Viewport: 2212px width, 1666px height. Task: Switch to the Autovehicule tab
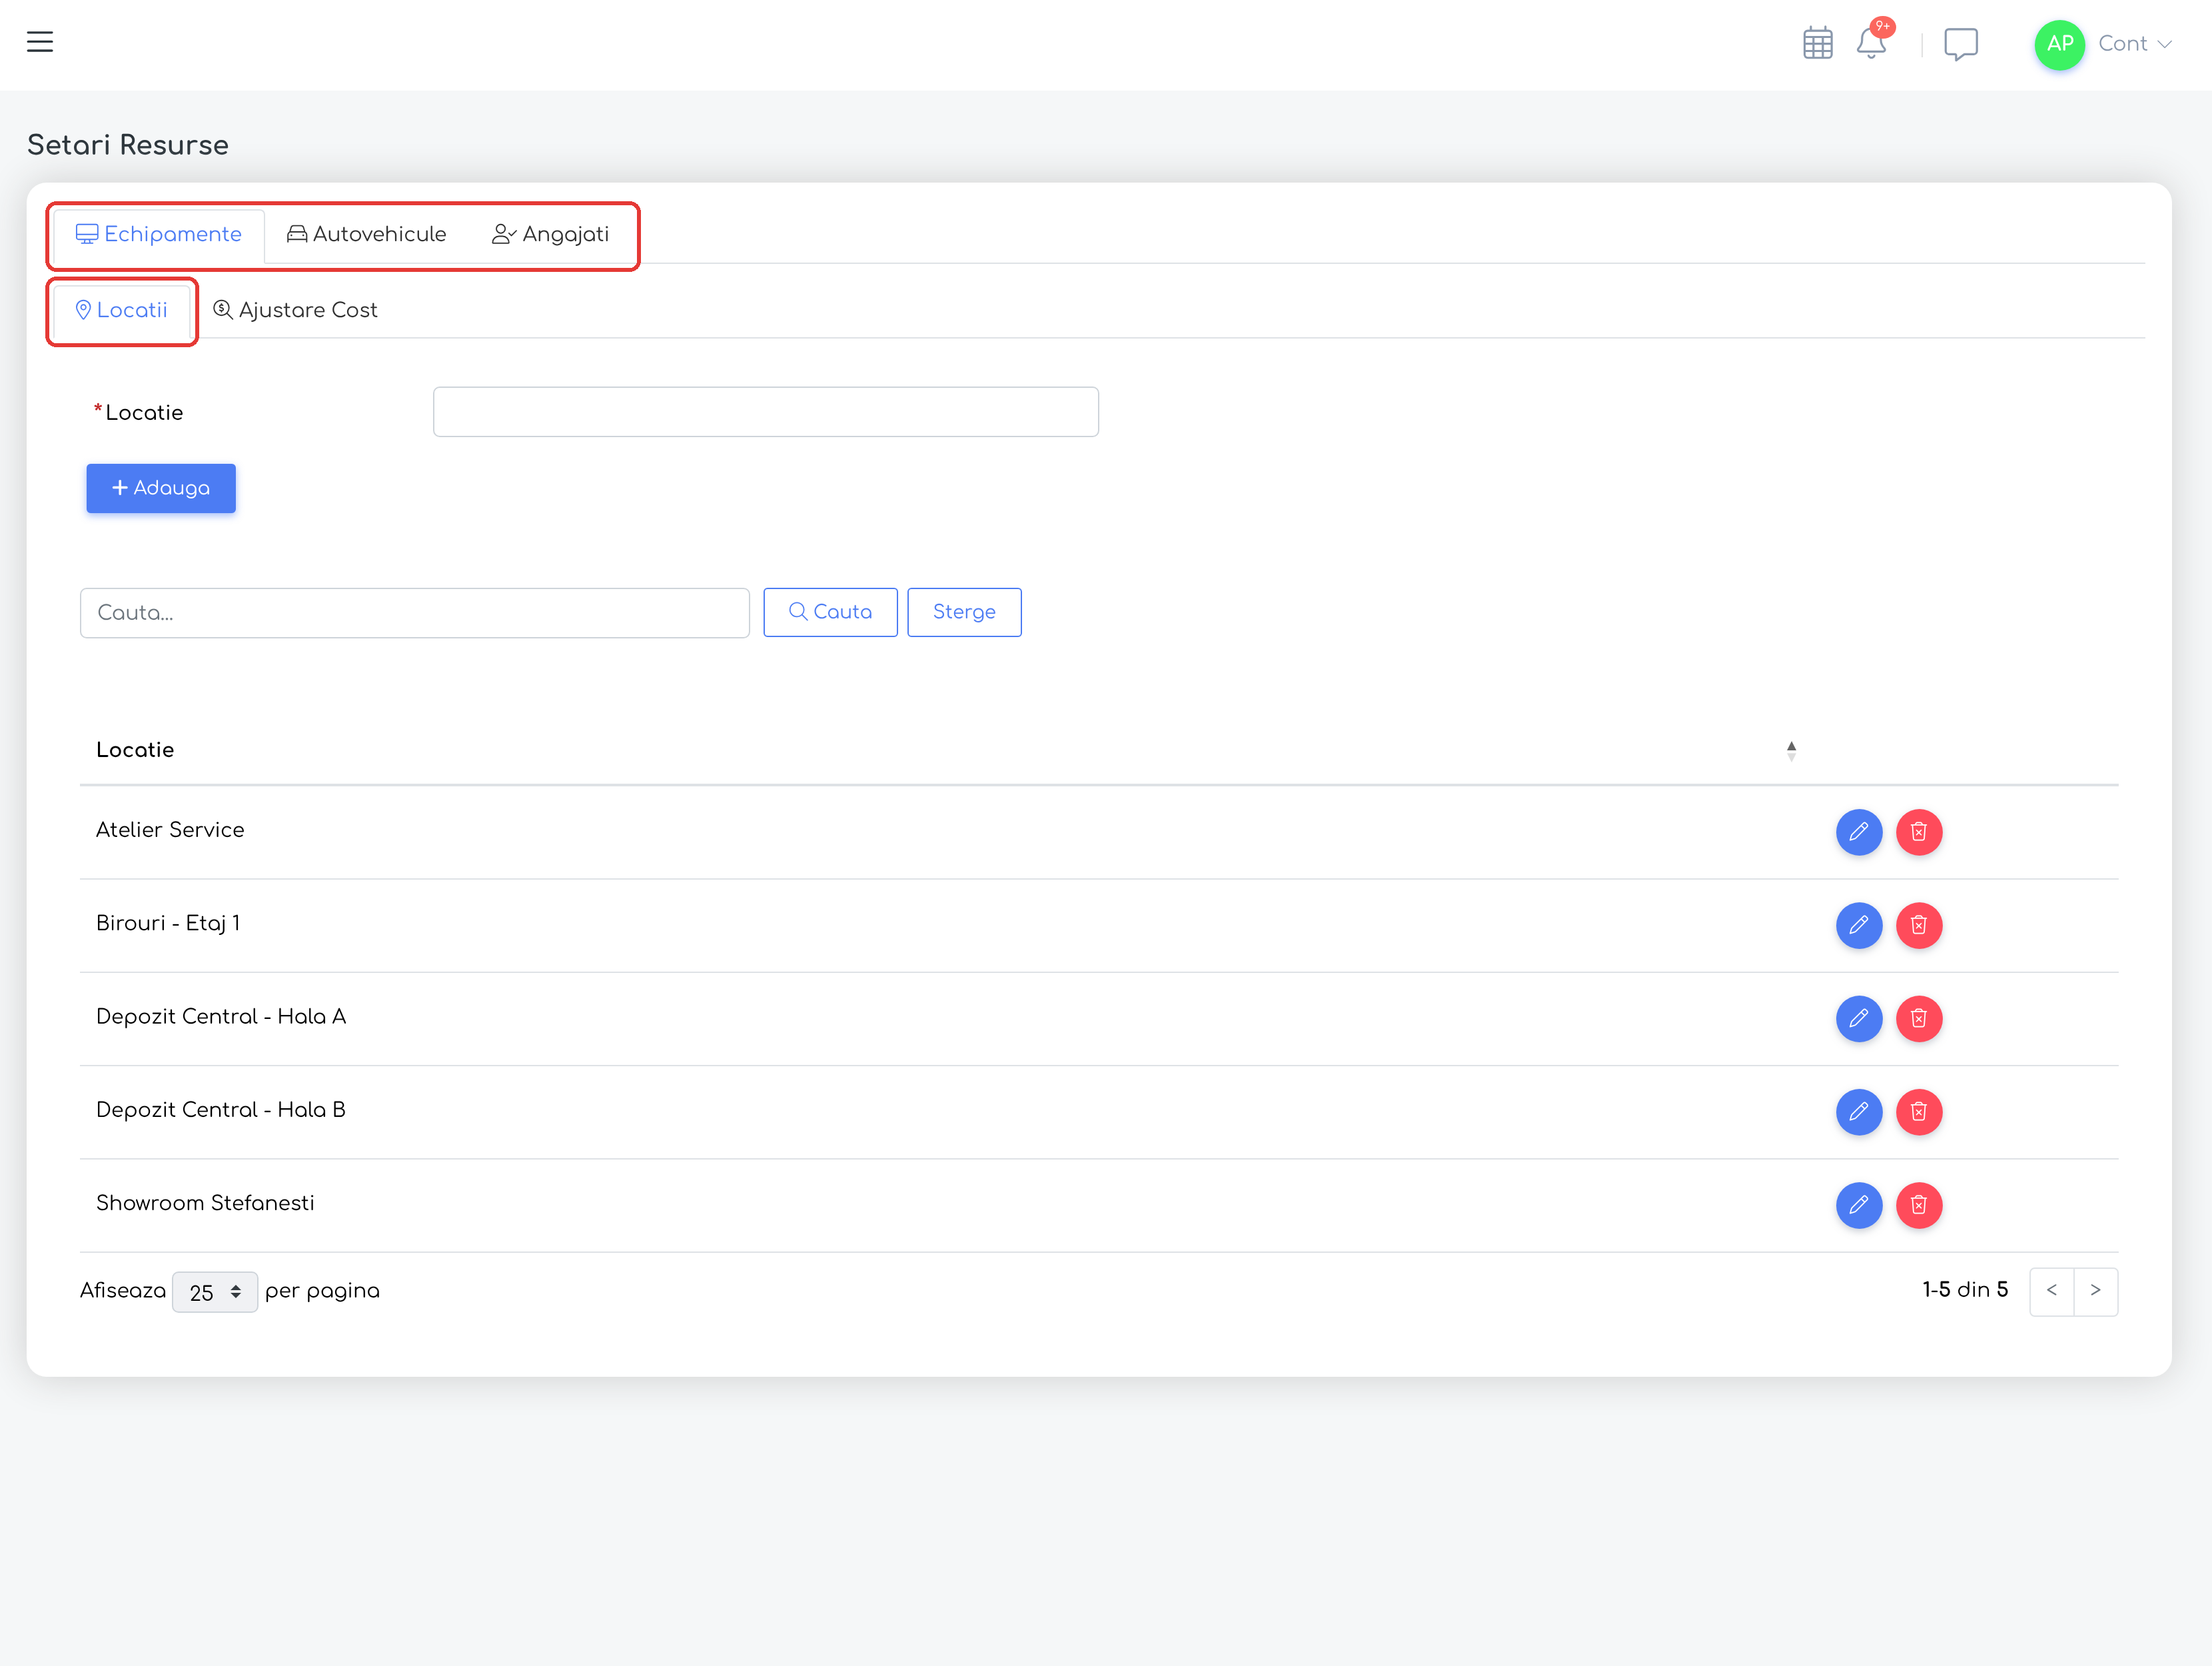(x=366, y=234)
